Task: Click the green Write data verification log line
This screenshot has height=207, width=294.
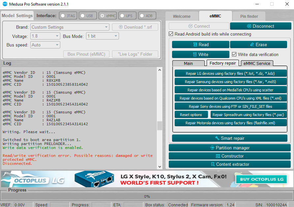Action: [43, 148]
